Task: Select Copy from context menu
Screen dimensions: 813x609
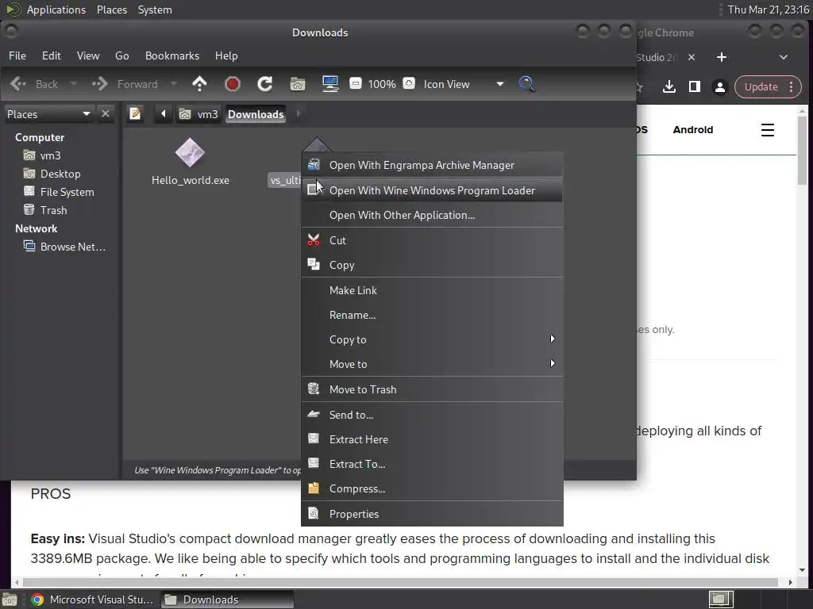Action: pos(432,265)
